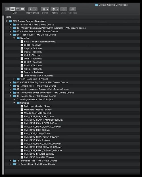Select Moods Drum MIDI File.mid icon
Image resolution: width=142 pixels, height=177 pixels.
click(x=22, y=113)
